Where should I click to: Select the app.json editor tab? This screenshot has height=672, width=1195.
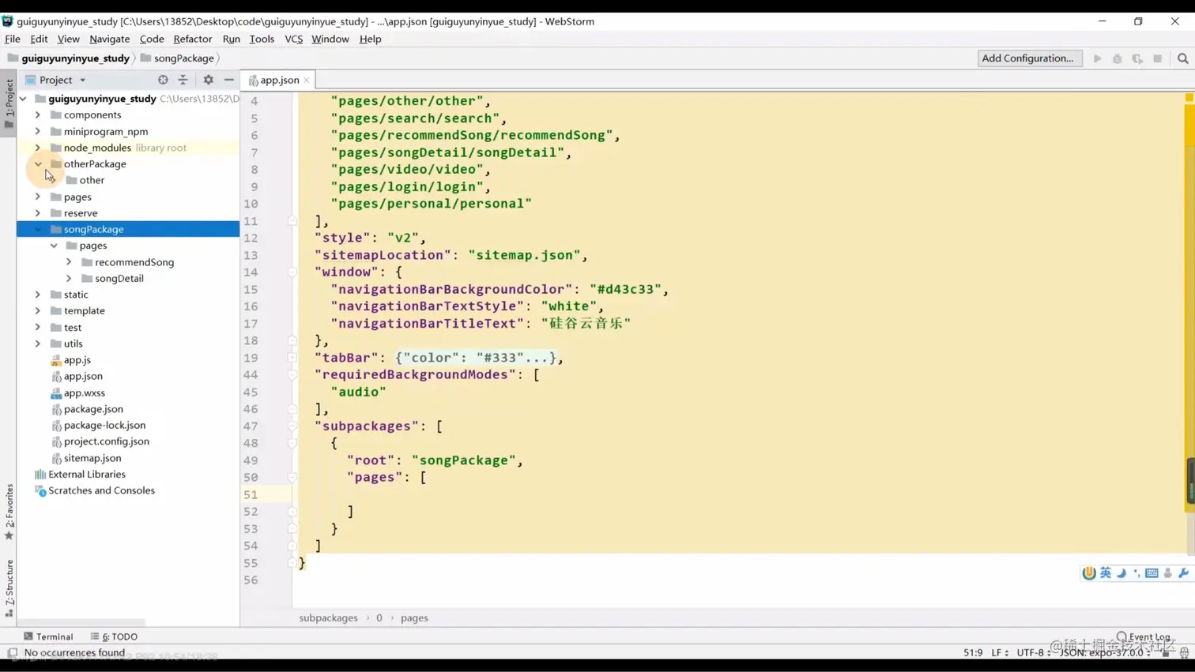click(279, 80)
